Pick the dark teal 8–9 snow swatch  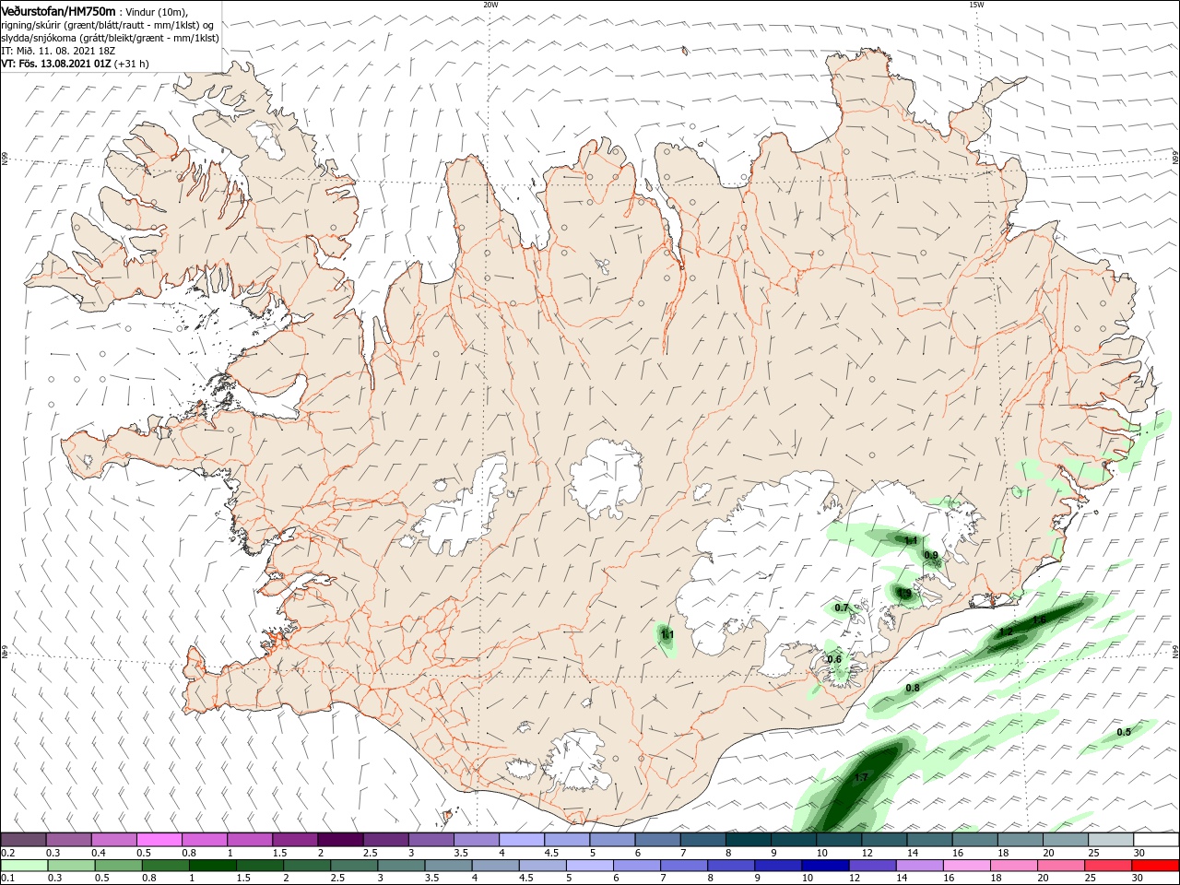tap(749, 839)
